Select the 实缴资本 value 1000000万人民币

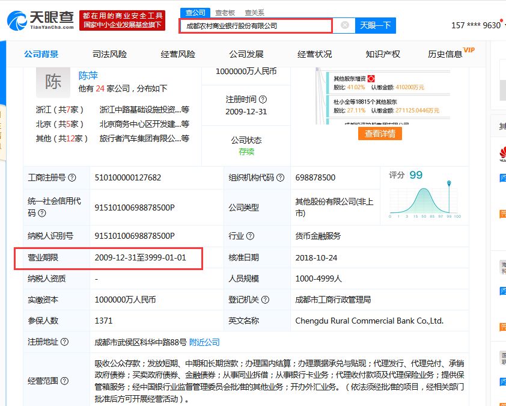(125, 300)
